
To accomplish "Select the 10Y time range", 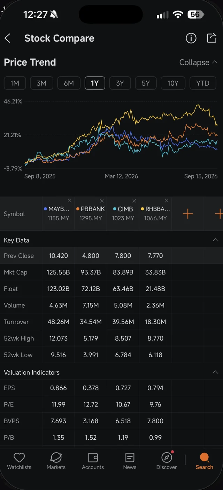I will 173,83.
